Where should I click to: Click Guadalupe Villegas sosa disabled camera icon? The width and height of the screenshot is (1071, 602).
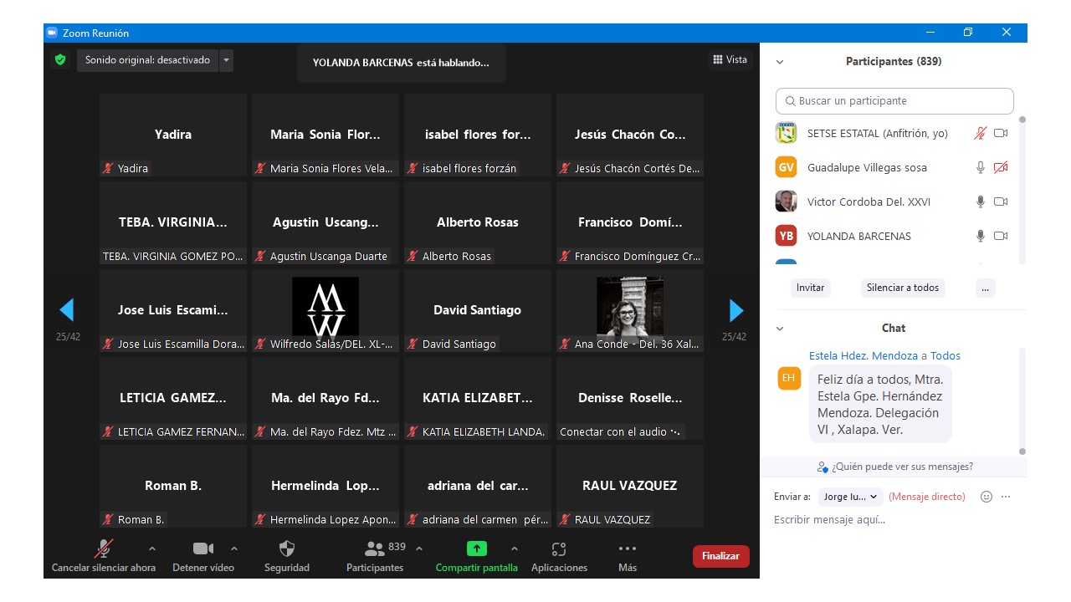1001,167
